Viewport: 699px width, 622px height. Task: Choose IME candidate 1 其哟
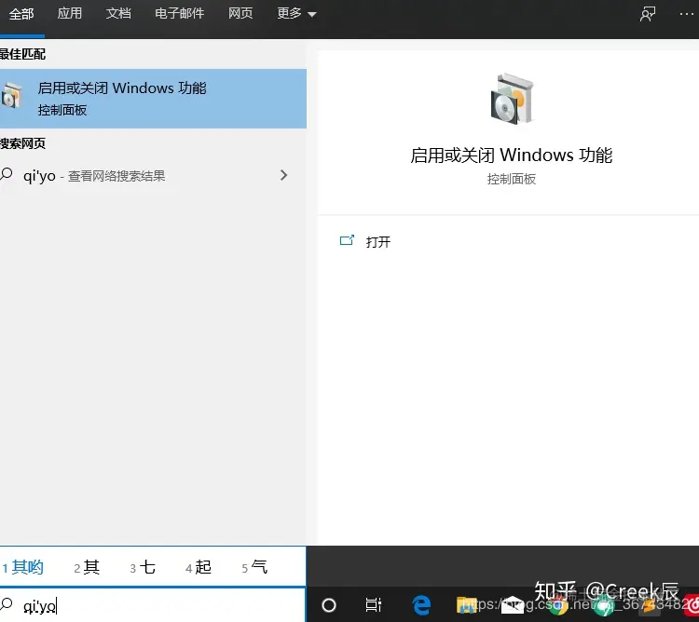click(x=23, y=567)
